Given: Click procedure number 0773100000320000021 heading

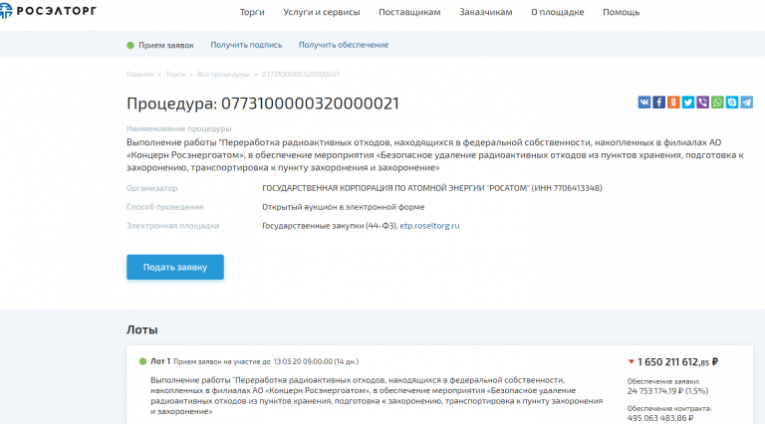Looking at the screenshot, I should click(310, 104).
